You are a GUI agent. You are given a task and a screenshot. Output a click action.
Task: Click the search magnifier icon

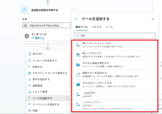(x=78, y=36)
